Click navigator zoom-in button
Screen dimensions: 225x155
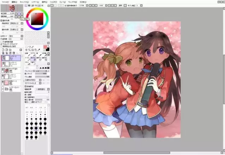point(19,14)
